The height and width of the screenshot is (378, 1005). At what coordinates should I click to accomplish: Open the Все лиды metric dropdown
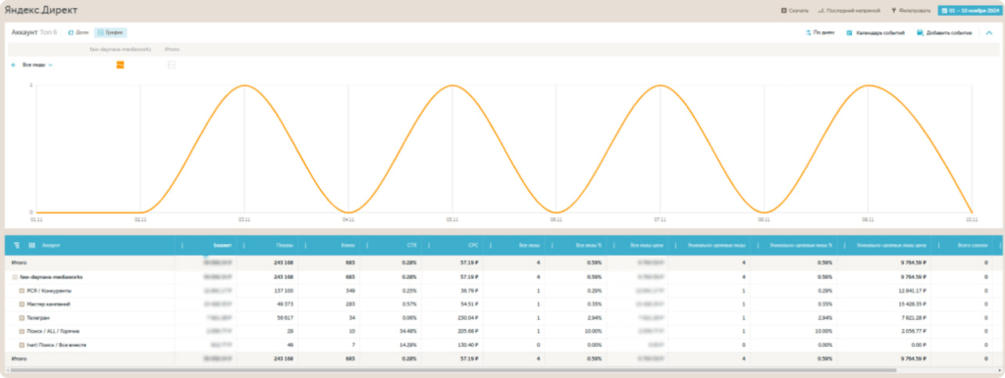[x=38, y=65]
